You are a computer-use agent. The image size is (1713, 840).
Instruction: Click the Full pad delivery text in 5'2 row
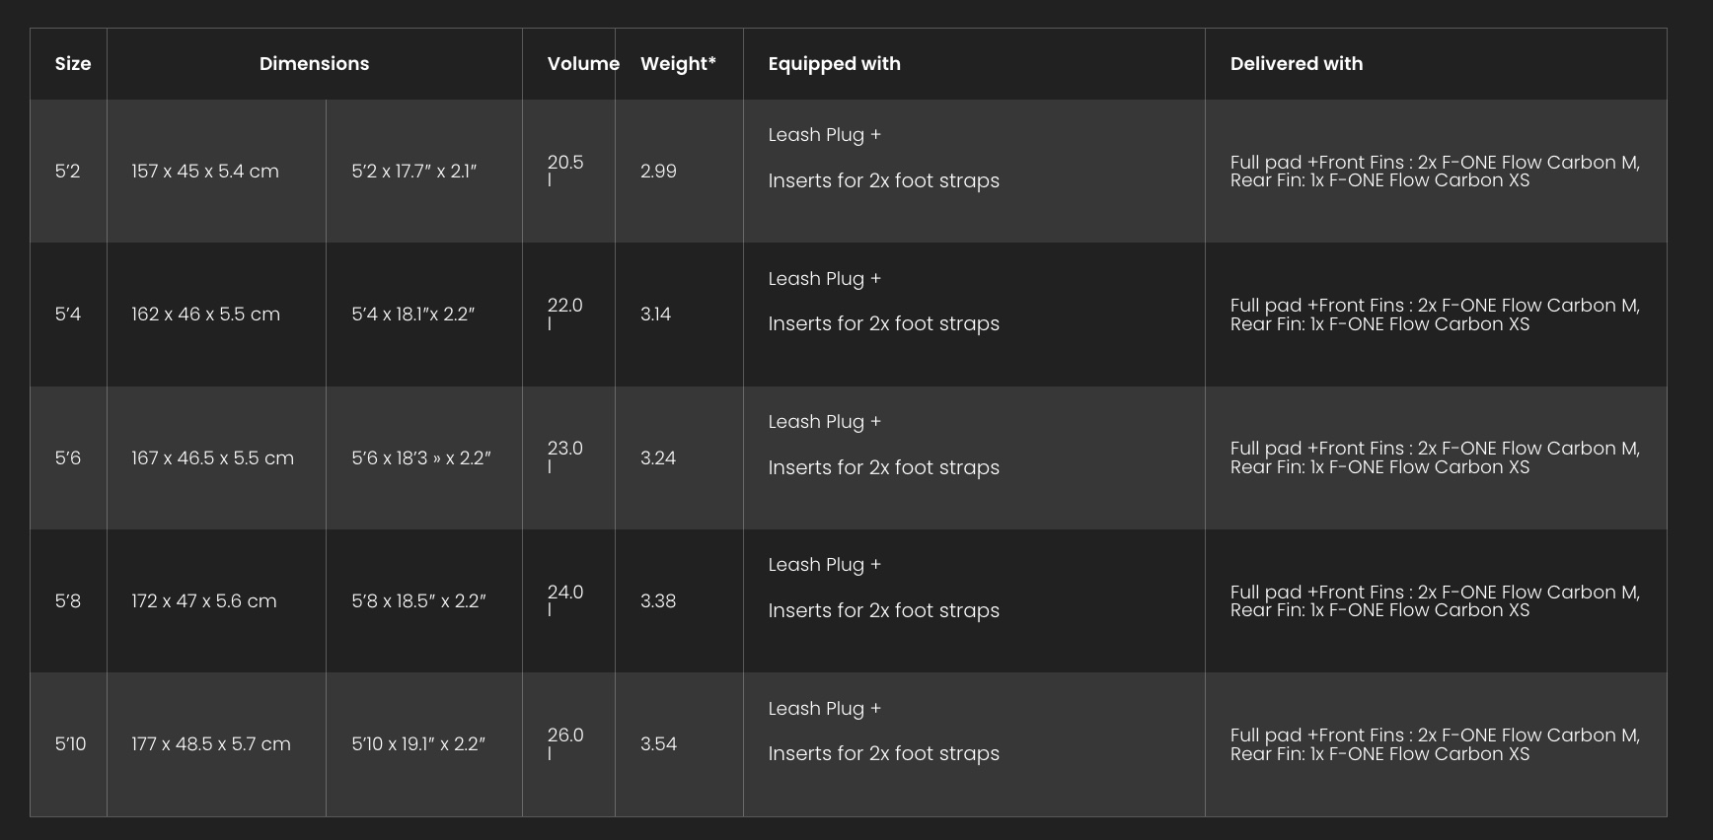tap(1435, 172)
